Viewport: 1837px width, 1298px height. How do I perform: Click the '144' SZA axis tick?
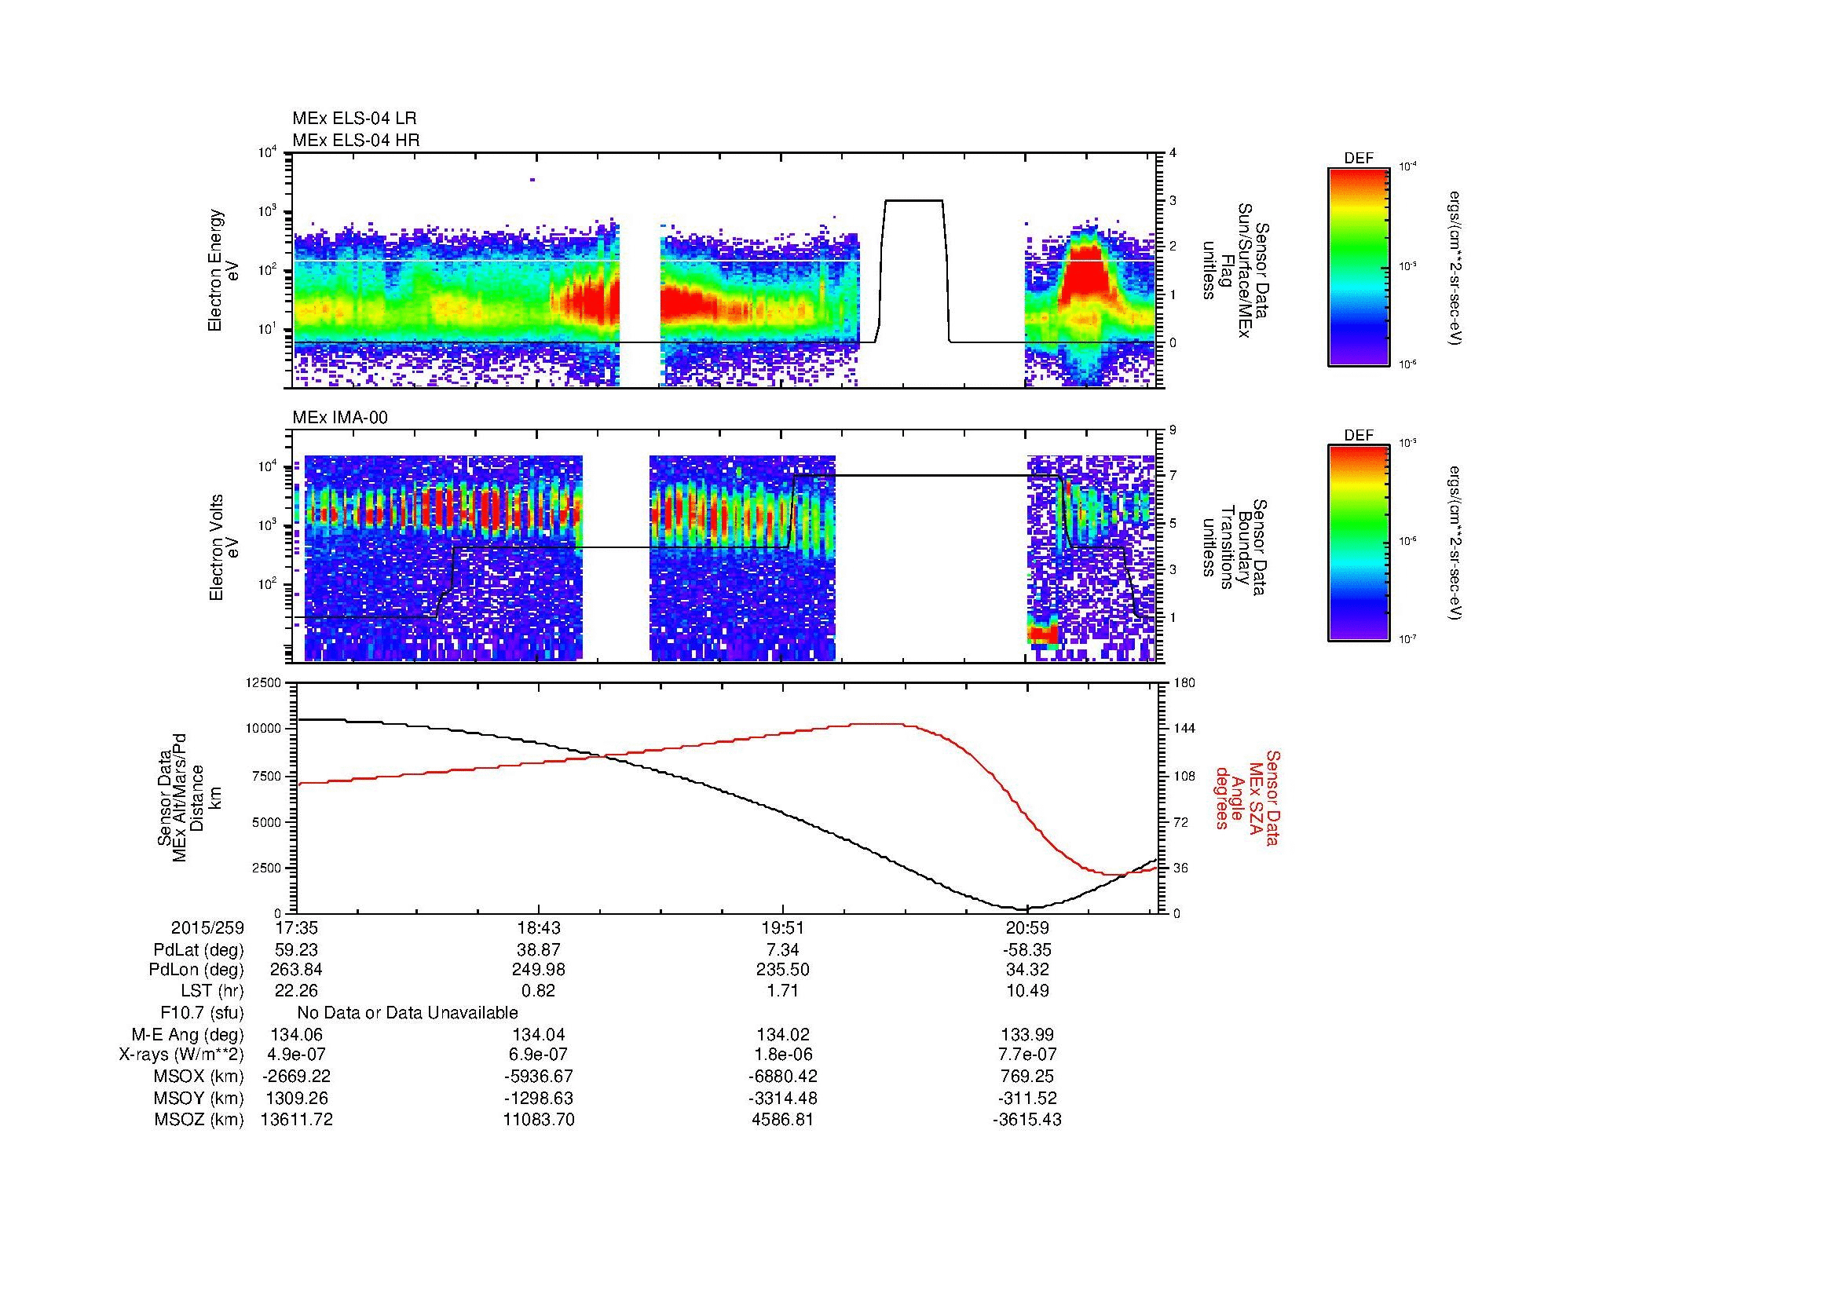(1184, 729)
